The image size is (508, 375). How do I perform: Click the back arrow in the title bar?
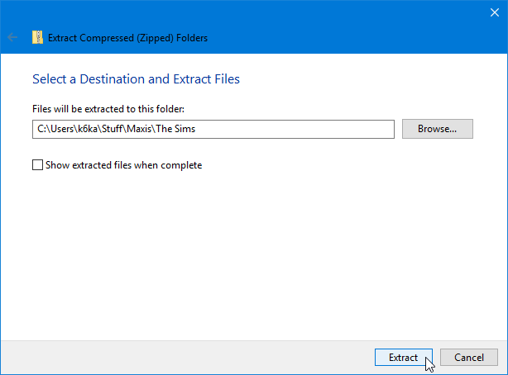tap(12, 37)
